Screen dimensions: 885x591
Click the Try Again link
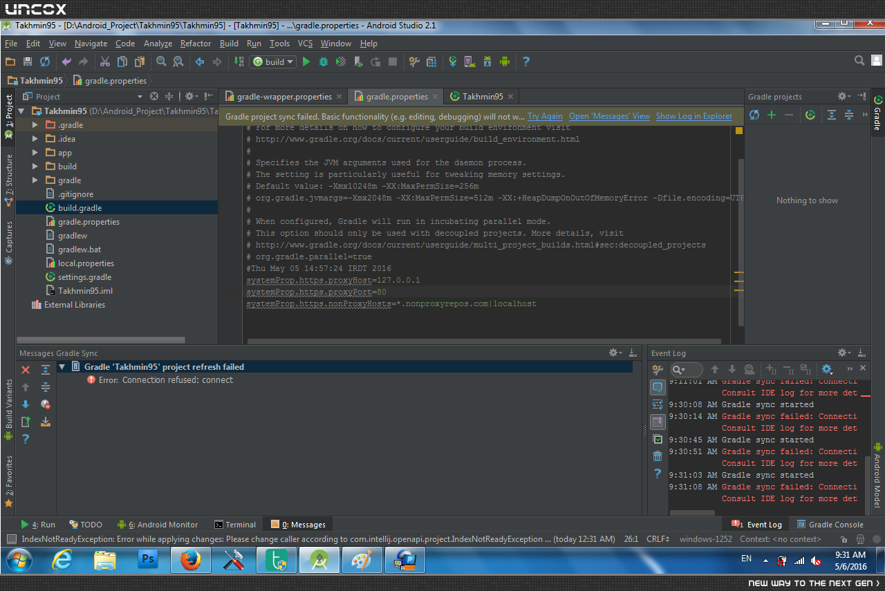coord(545,116)
